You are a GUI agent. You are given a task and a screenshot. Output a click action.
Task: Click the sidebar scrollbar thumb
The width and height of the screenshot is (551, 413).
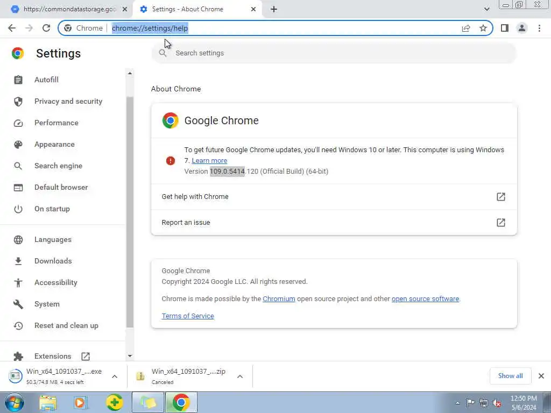click(x=130, y=212)
